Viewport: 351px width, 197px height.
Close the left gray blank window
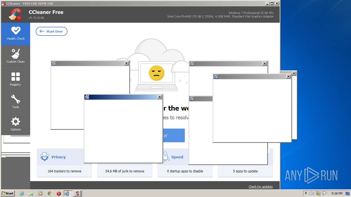[126, 63]
